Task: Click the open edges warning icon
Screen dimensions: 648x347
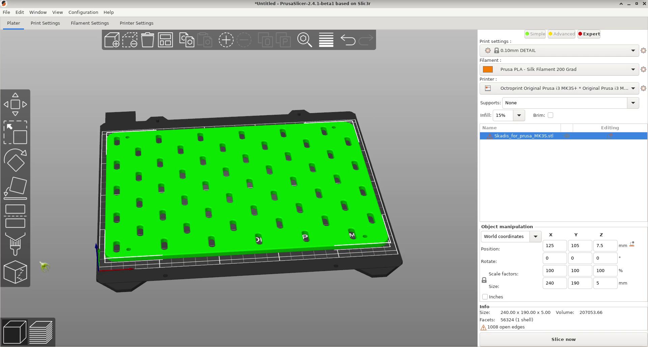Action: (483, 327)
